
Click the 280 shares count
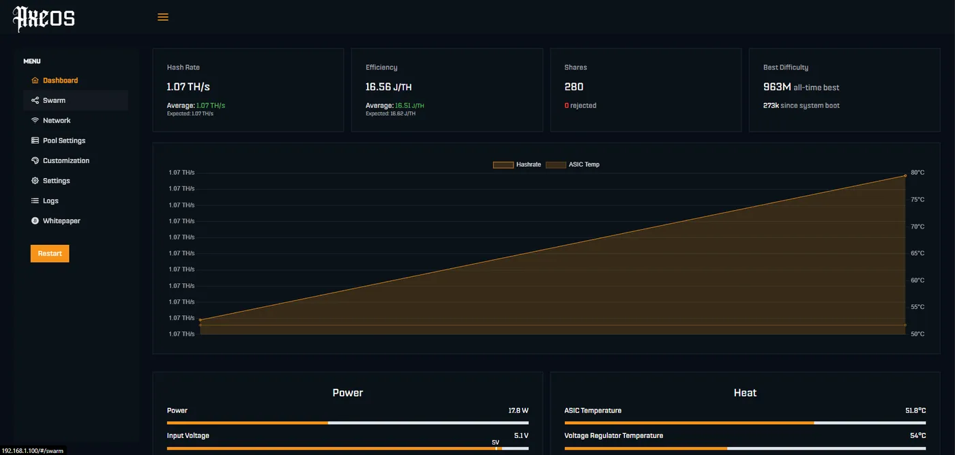574,87
